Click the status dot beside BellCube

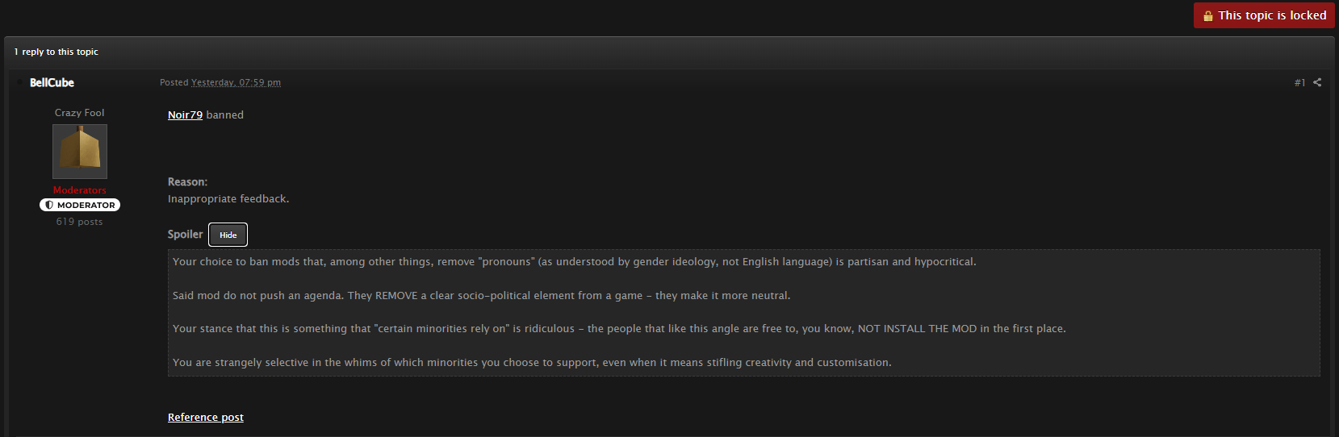click(x=19, y=82)
